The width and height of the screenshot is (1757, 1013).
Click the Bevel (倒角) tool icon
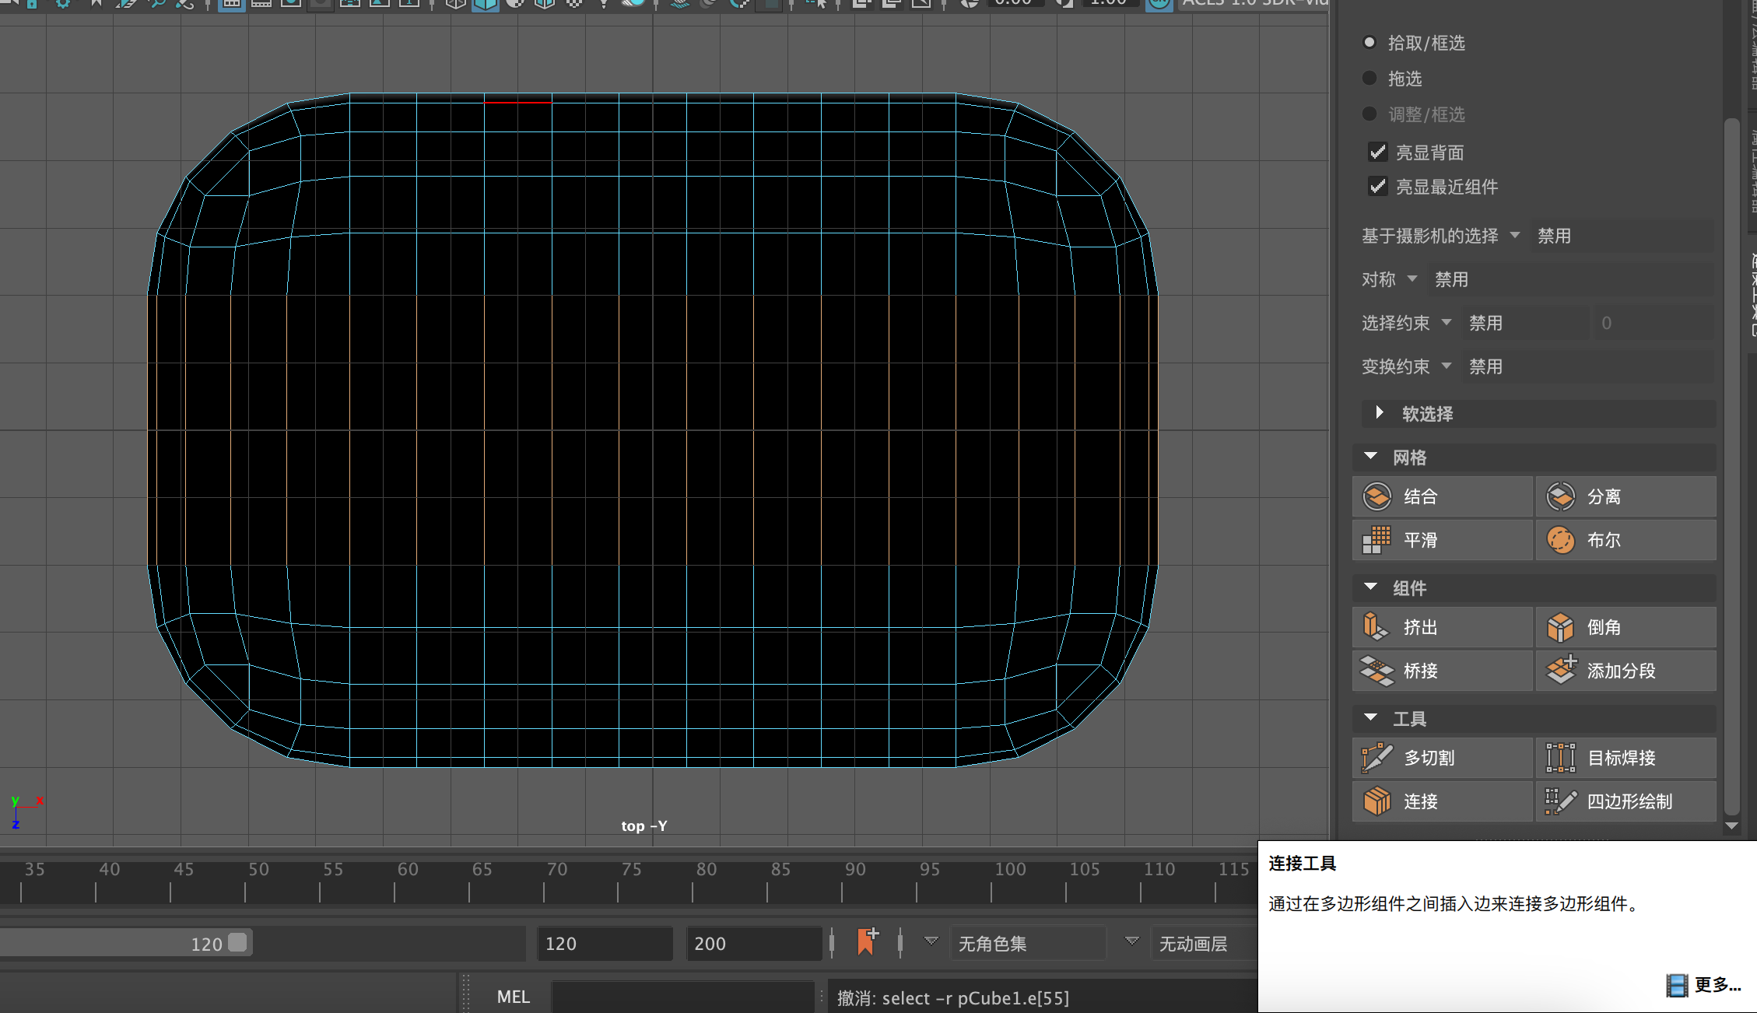[x=1560, y=627]
